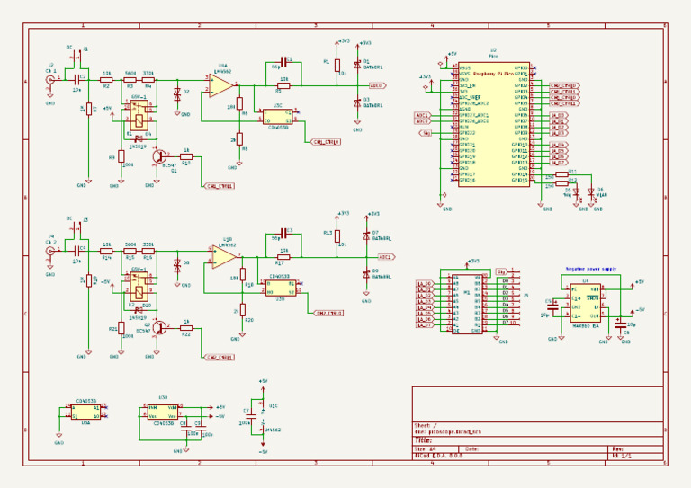Select resistor R4 (330k)
691x488 pixels.
tap(148, 80)
